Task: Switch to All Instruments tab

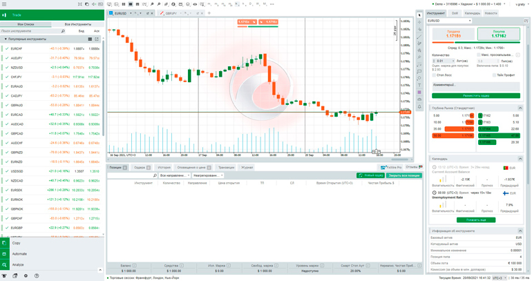Action: [77, 24]
